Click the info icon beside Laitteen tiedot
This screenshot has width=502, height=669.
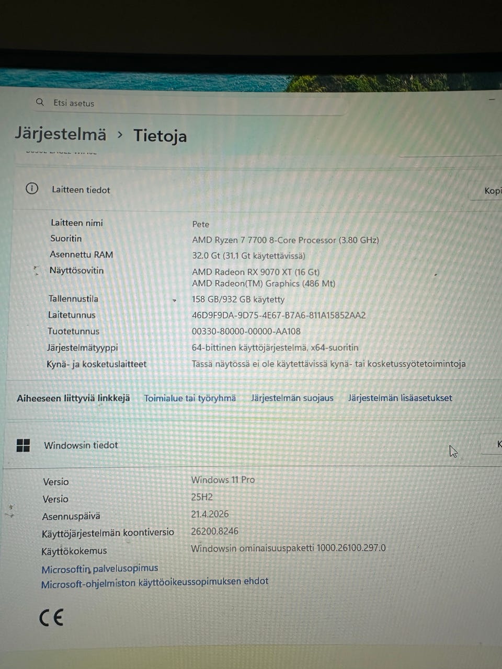[x=31, y=189]
